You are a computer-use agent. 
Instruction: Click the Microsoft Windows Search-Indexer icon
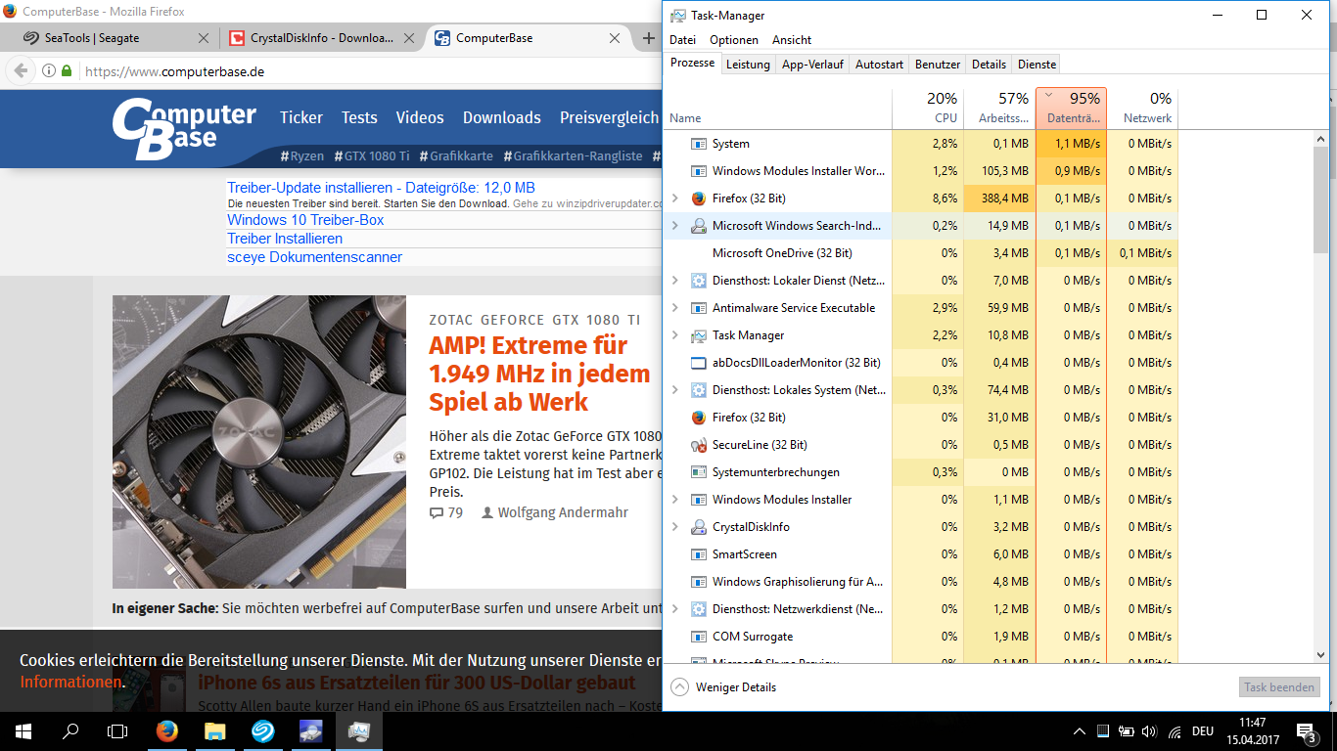698,226
